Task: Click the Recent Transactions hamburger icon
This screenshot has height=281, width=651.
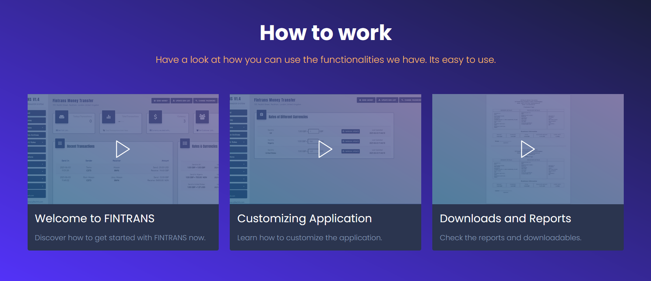Action: tap(60, 143)
